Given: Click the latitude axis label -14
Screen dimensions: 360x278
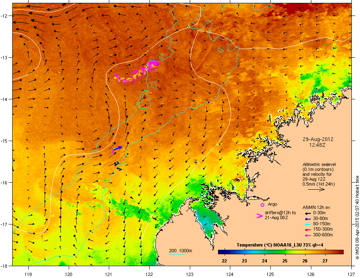Looking at the screenshot, I should click(x=4, y=99).
